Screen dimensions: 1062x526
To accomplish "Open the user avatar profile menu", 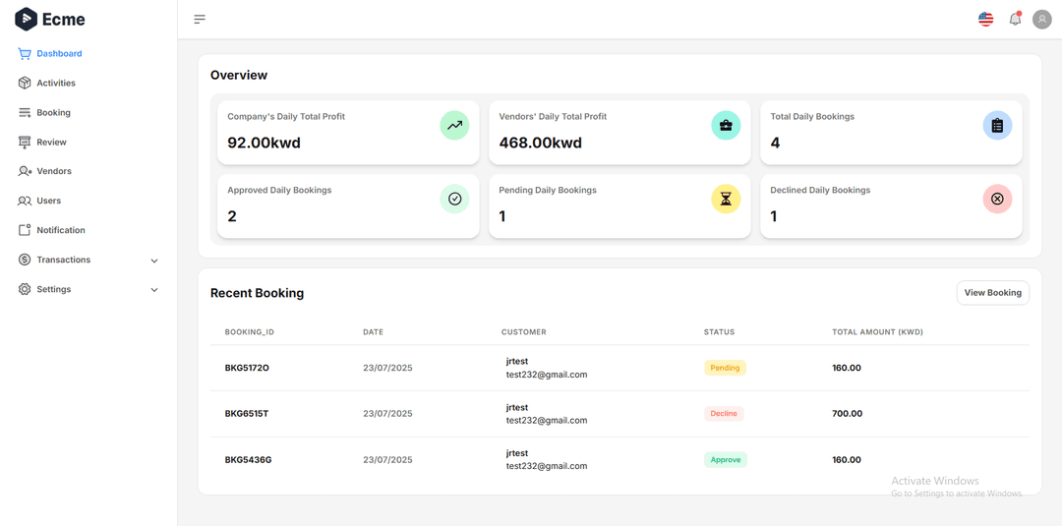I will point(1041,19).
